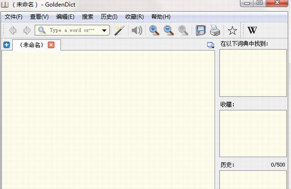291x189 pixels.
Task: Click the magic wand translate icon
Action: tap(119, 30)
